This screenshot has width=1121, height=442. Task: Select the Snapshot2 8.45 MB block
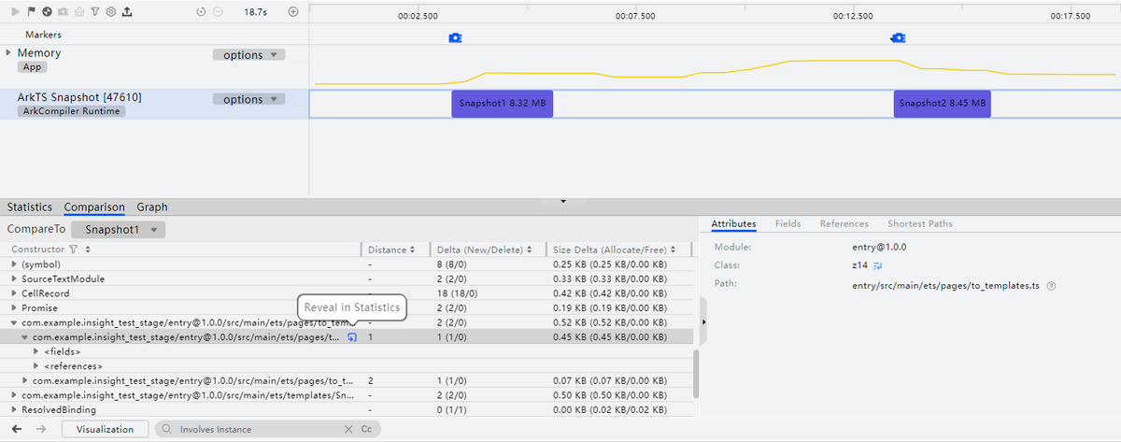point(942,104)
